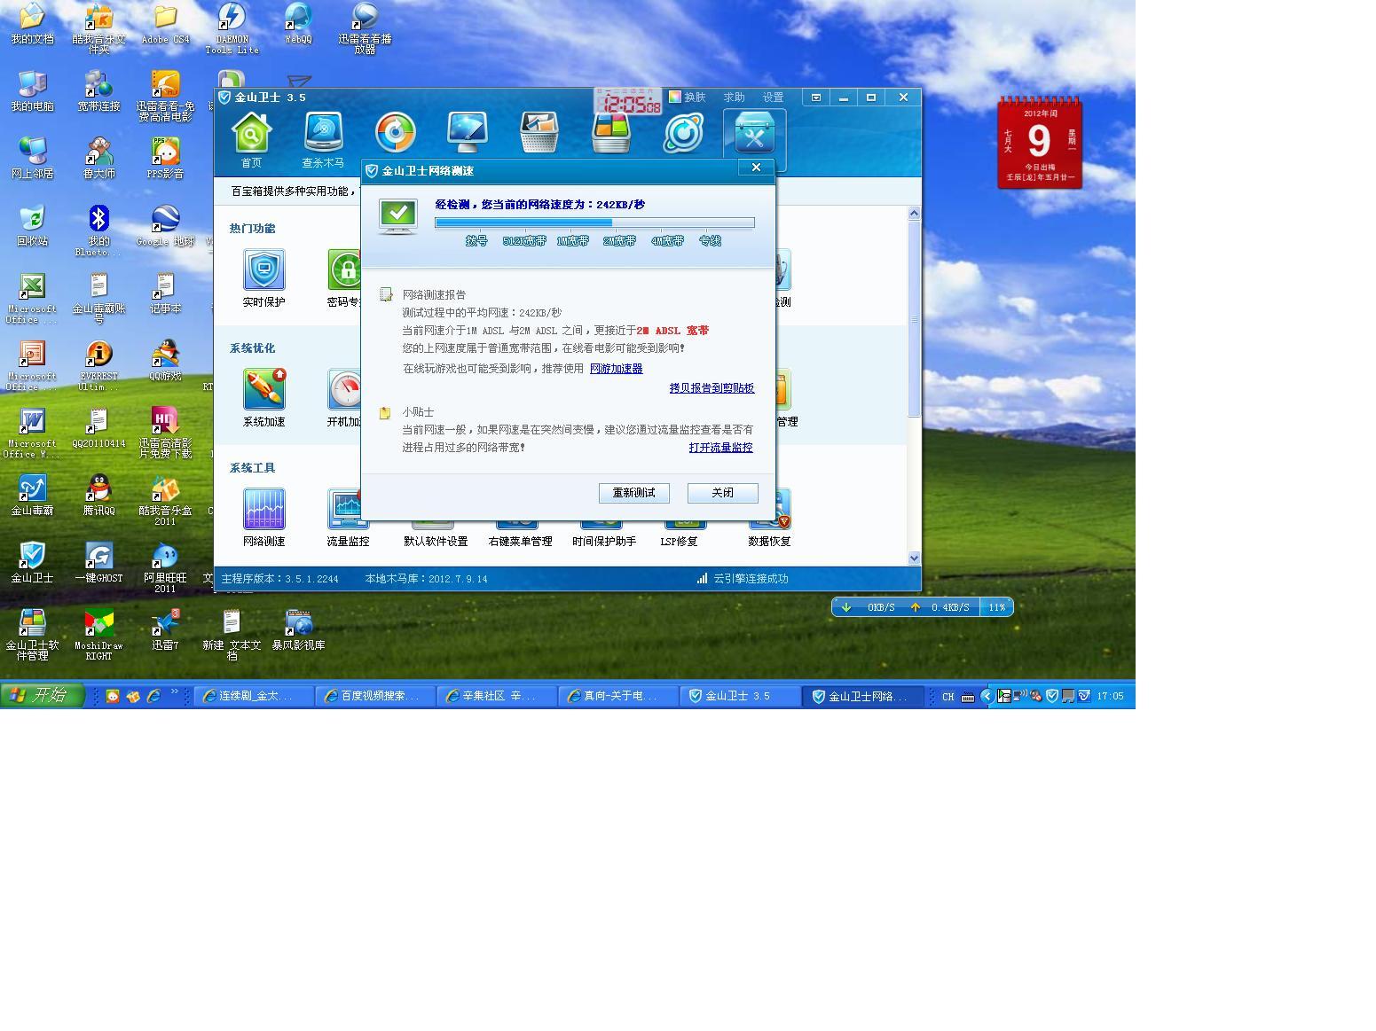Click the 2012 desktop calendar widget

pos(1040,144)
